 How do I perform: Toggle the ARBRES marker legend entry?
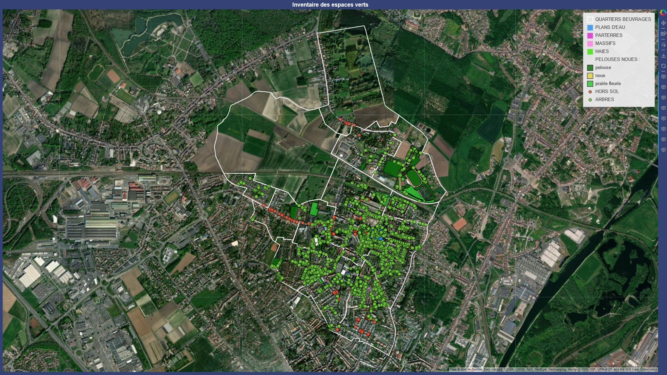604,100
